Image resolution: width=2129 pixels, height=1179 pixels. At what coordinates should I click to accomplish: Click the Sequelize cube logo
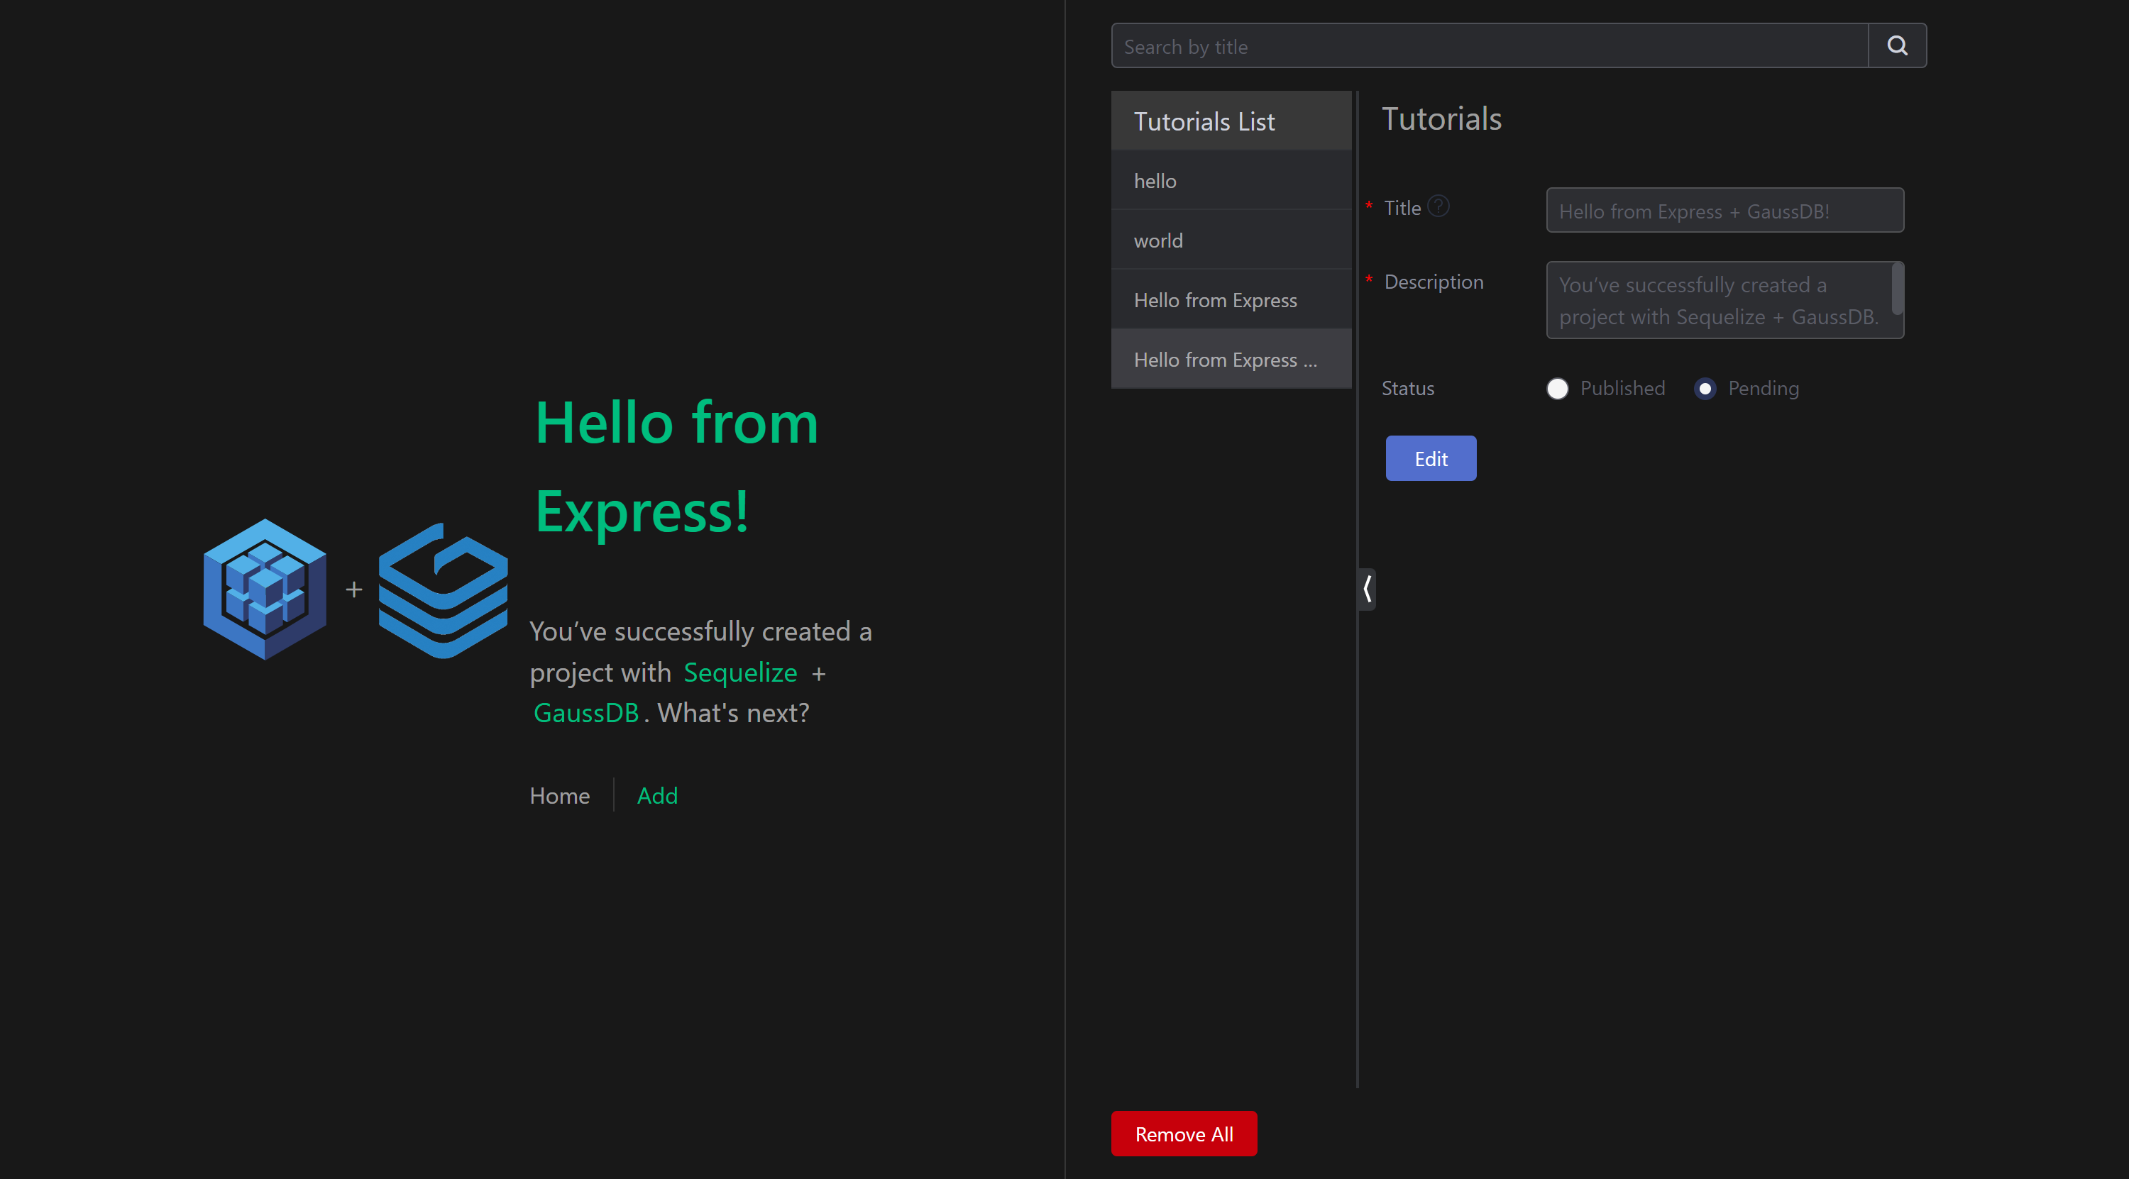point(265,589)
